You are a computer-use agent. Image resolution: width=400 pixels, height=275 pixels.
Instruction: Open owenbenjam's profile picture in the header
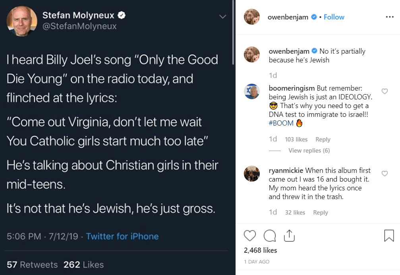252,17
